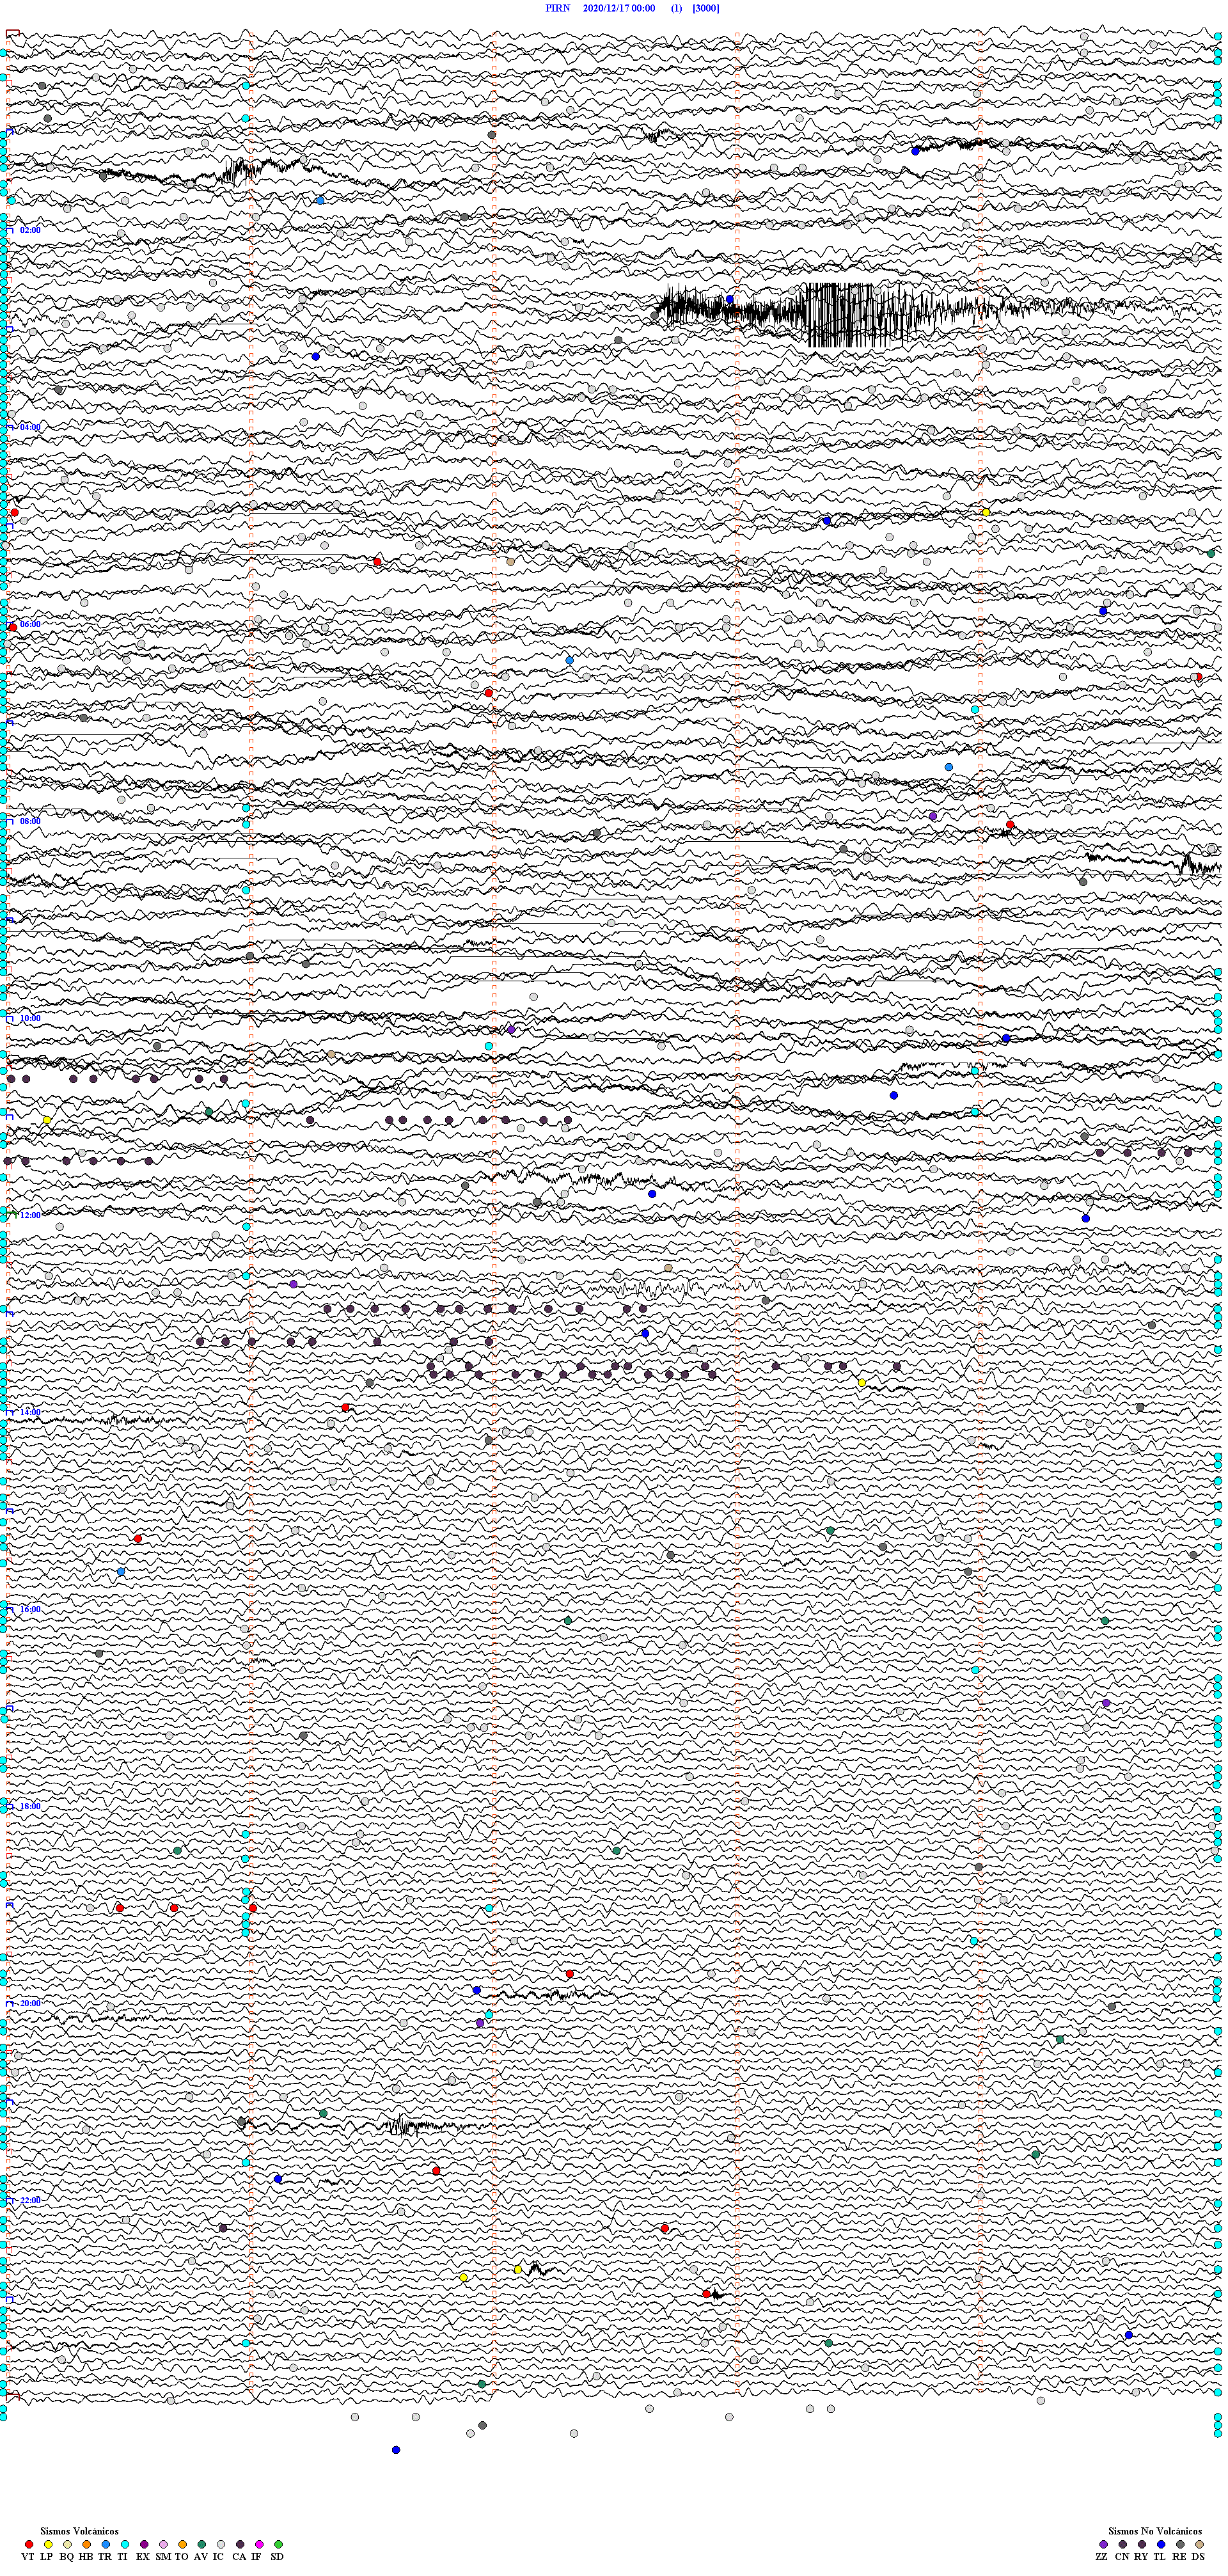Click the 12:00 time label
Viewport: 1228px width, 2576px height.
[x=30, y=1215]
